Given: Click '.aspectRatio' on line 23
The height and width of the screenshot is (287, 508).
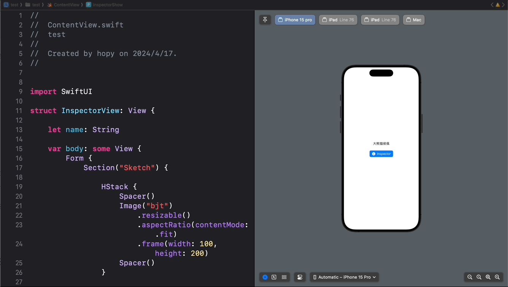Looking at the screenshot, I should (164, 225).
